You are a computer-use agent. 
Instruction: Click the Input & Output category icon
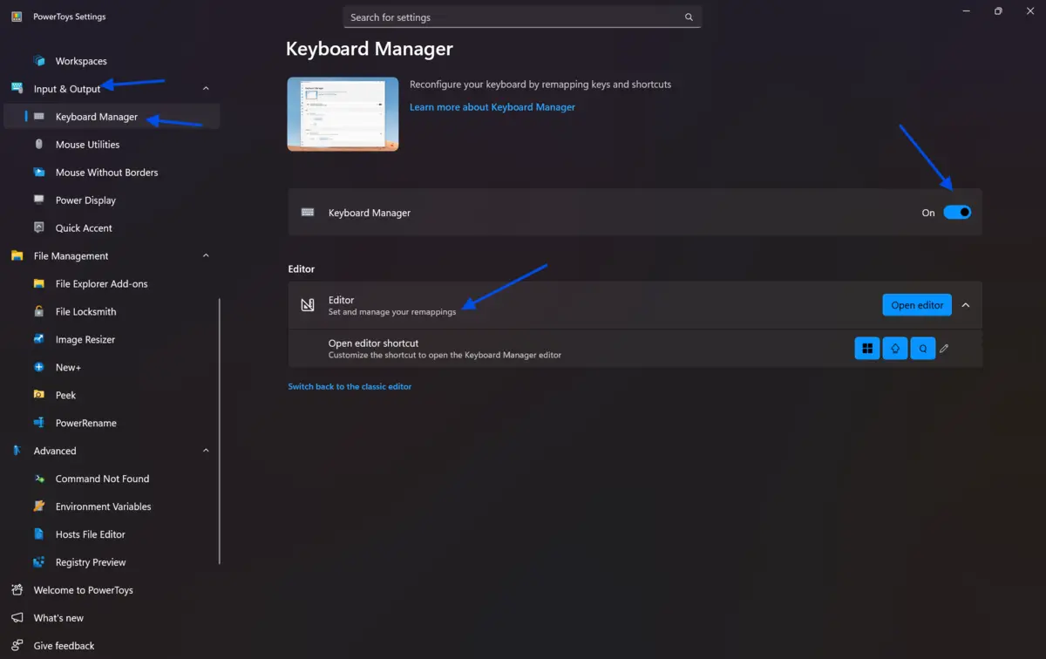click(17, 89)
